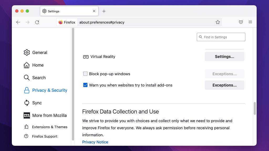Click the Home icon in sidebar

click(x=27, y=65)
